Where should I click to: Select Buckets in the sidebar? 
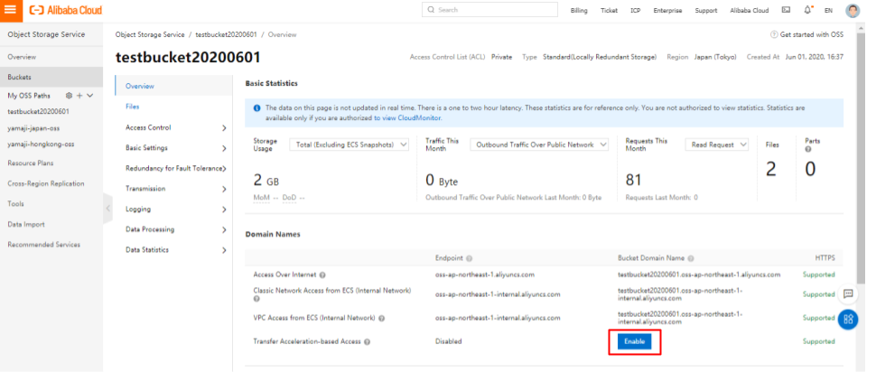click(51, 77)
